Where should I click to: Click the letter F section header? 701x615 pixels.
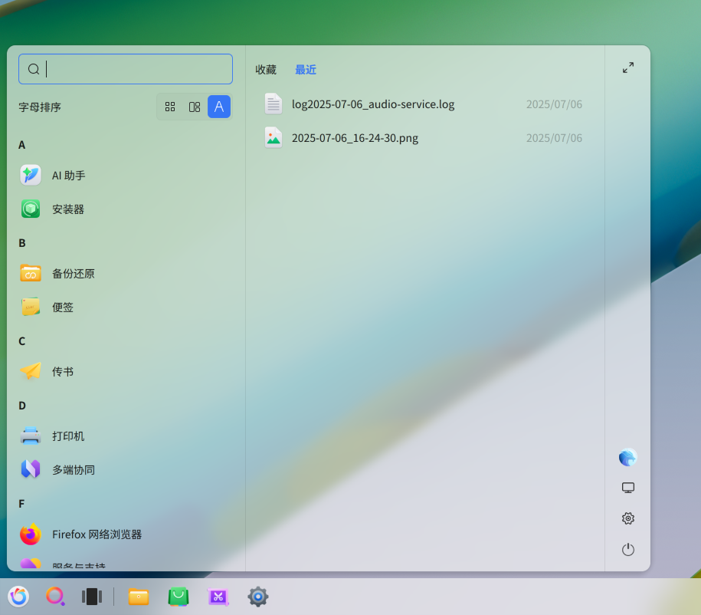click(21, 504)
